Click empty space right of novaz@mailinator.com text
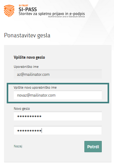 [78, 95]
